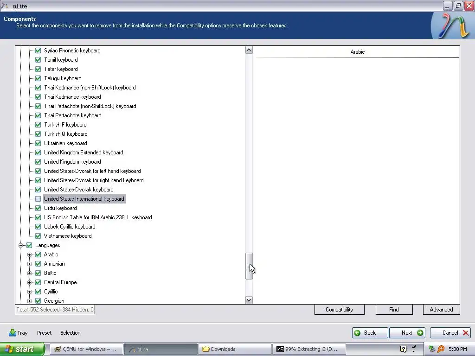Open the Preset menu

pyautogui.click(x=44, y=333)
